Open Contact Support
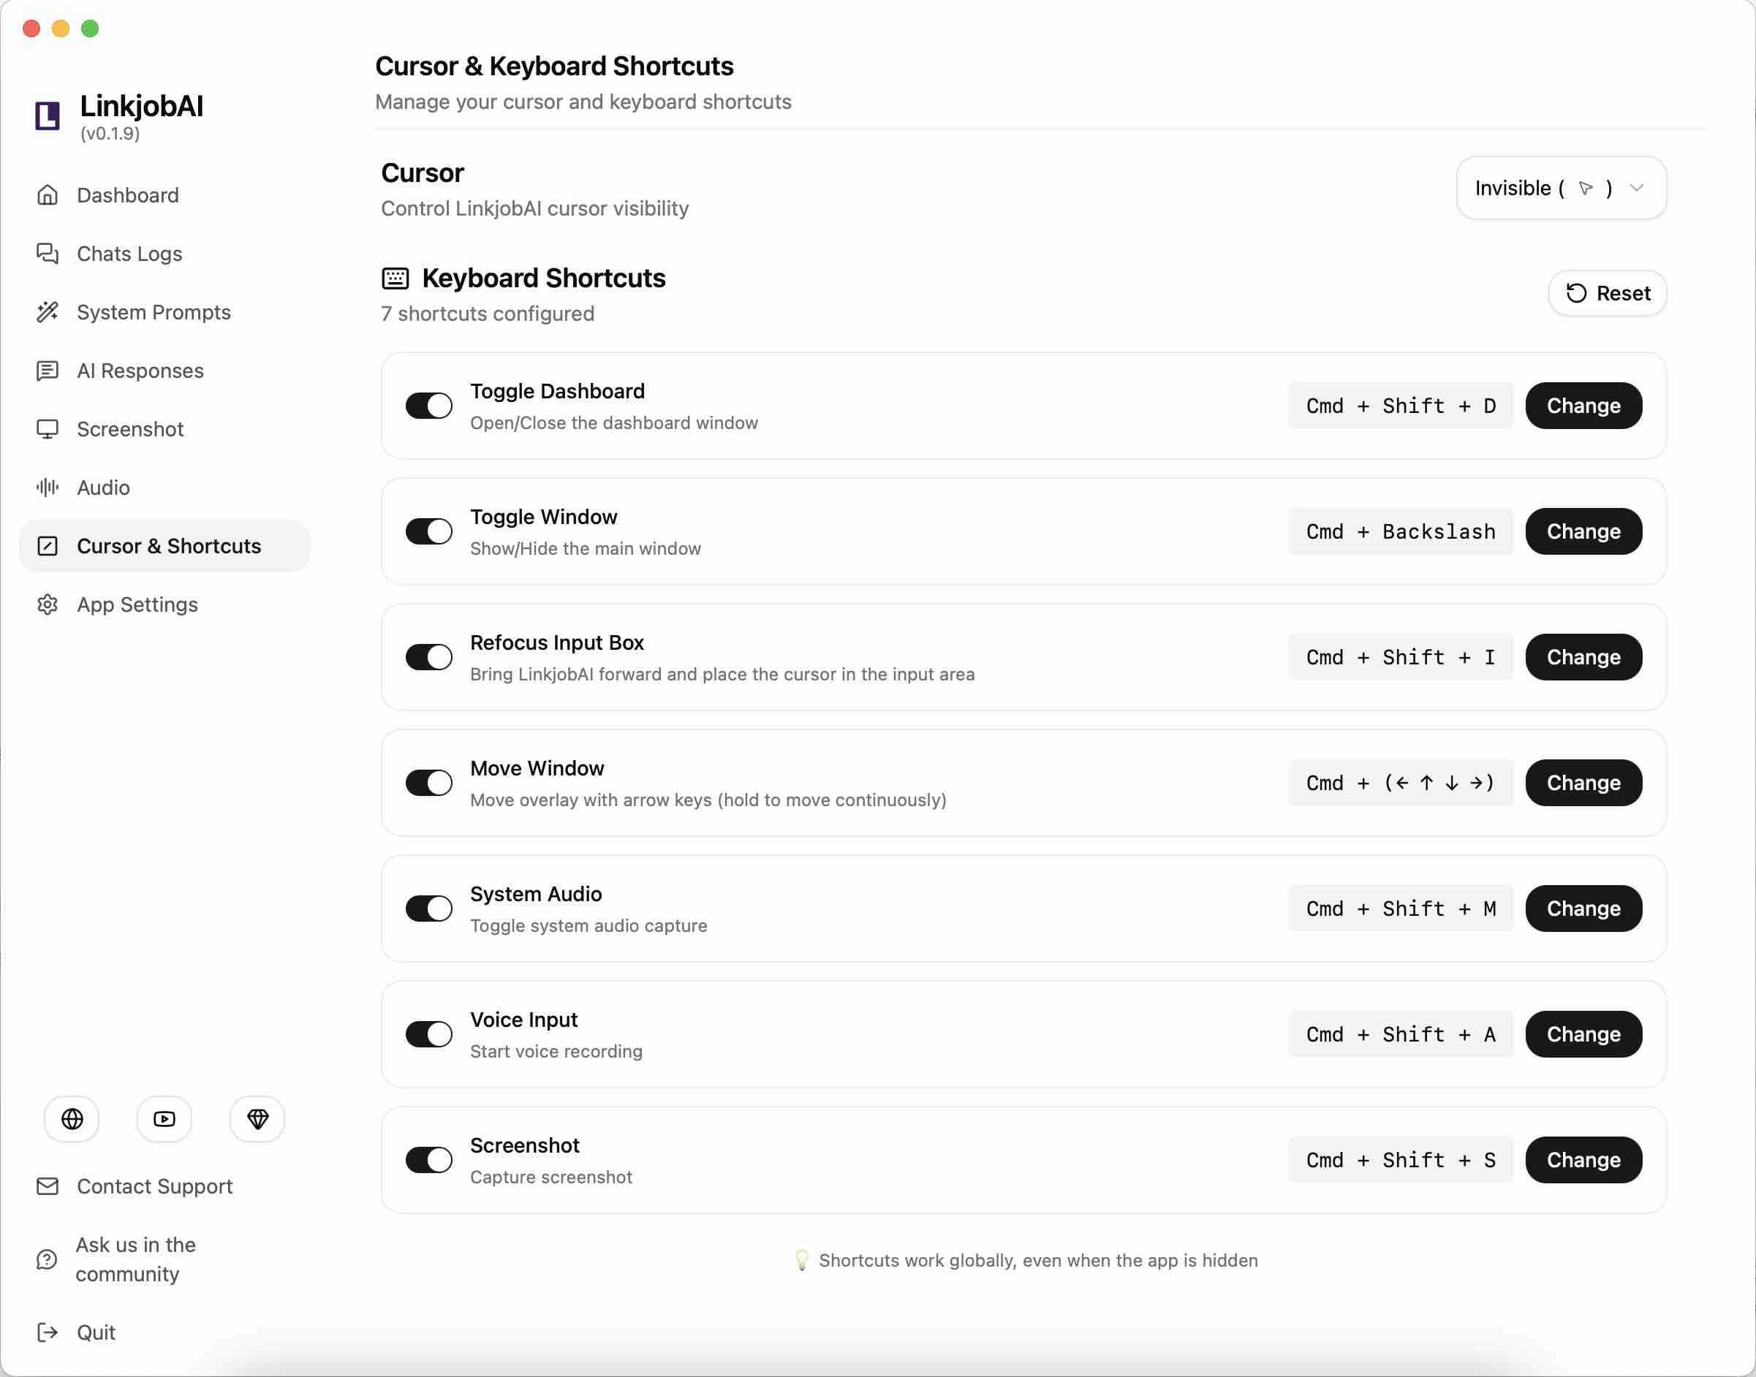1756x1377 pixels. point(154,1186)
